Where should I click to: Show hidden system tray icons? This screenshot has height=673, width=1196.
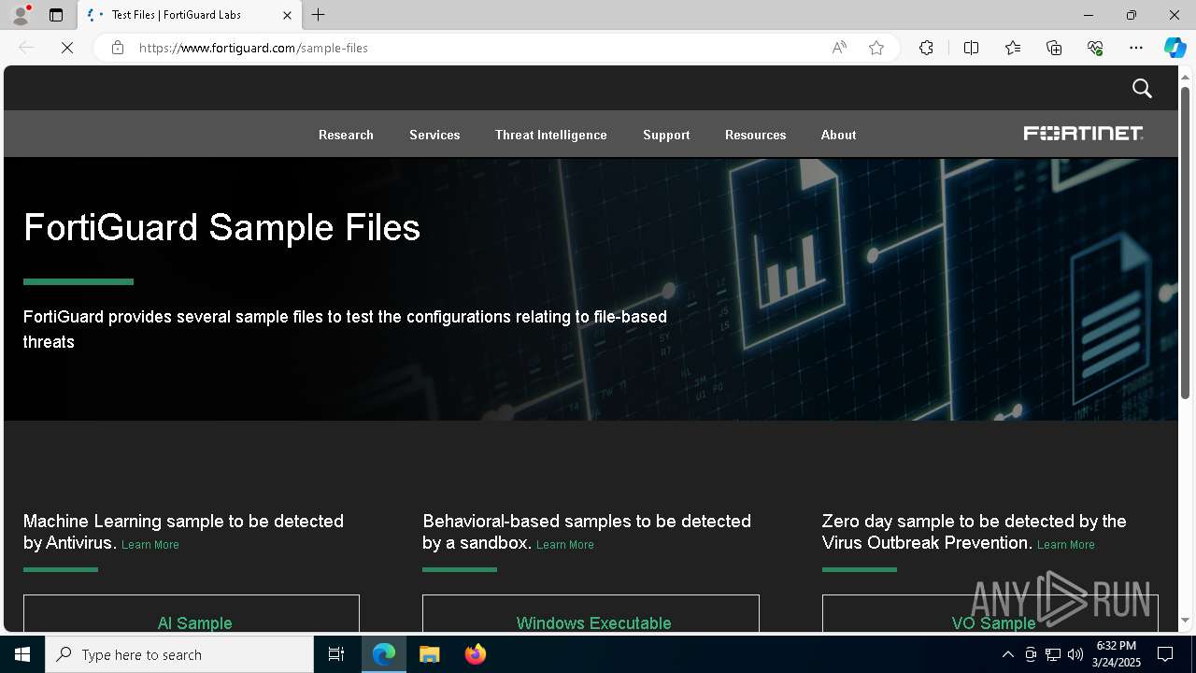[1007, 654]
